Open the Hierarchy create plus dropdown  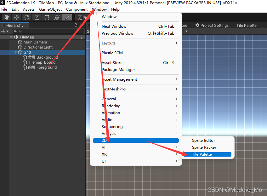[5, 31]
